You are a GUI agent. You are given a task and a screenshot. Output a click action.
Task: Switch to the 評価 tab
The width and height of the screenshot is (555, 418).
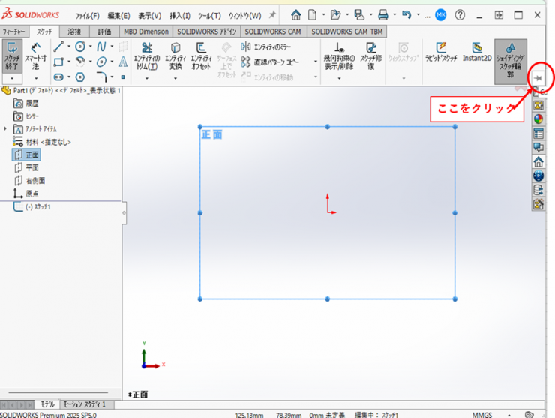(104, 32)
